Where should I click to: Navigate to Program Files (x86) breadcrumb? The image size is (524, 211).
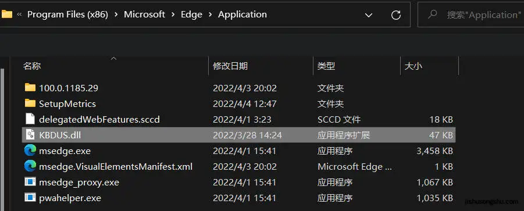tap(67, 15)
